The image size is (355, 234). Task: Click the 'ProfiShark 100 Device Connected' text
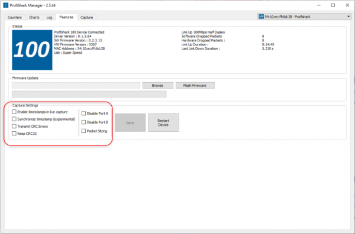[x=79, y=32]
